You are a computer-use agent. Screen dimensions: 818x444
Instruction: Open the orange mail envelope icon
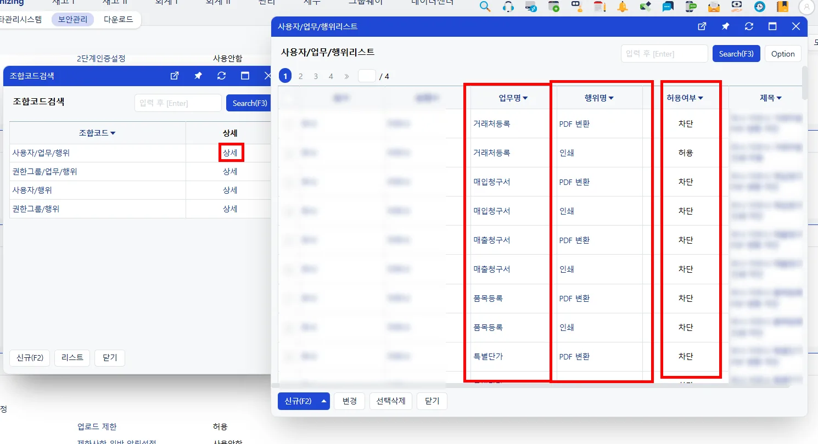(x=714, y=7)
